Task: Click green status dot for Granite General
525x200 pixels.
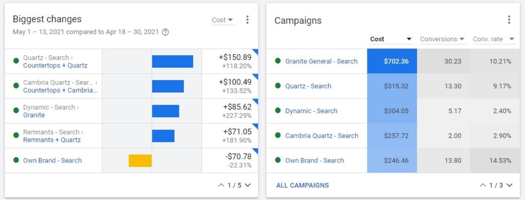Action: [278, 61]
